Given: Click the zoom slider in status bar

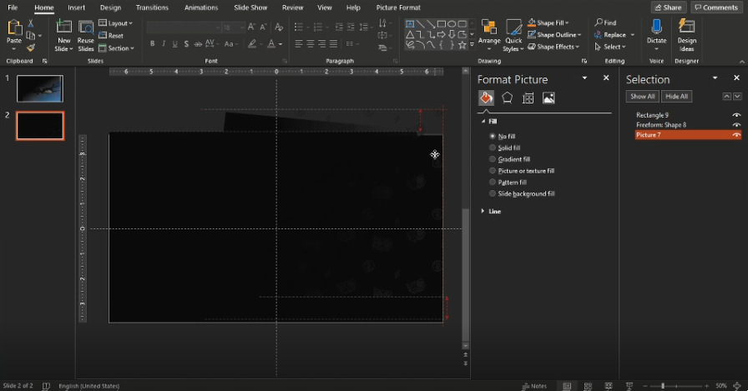Looking at the screenshot, I should coord(663,386).
